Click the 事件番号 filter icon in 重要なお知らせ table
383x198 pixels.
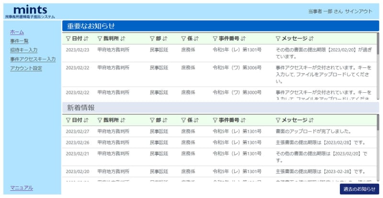pyautogui.click(x=215, y=39)
